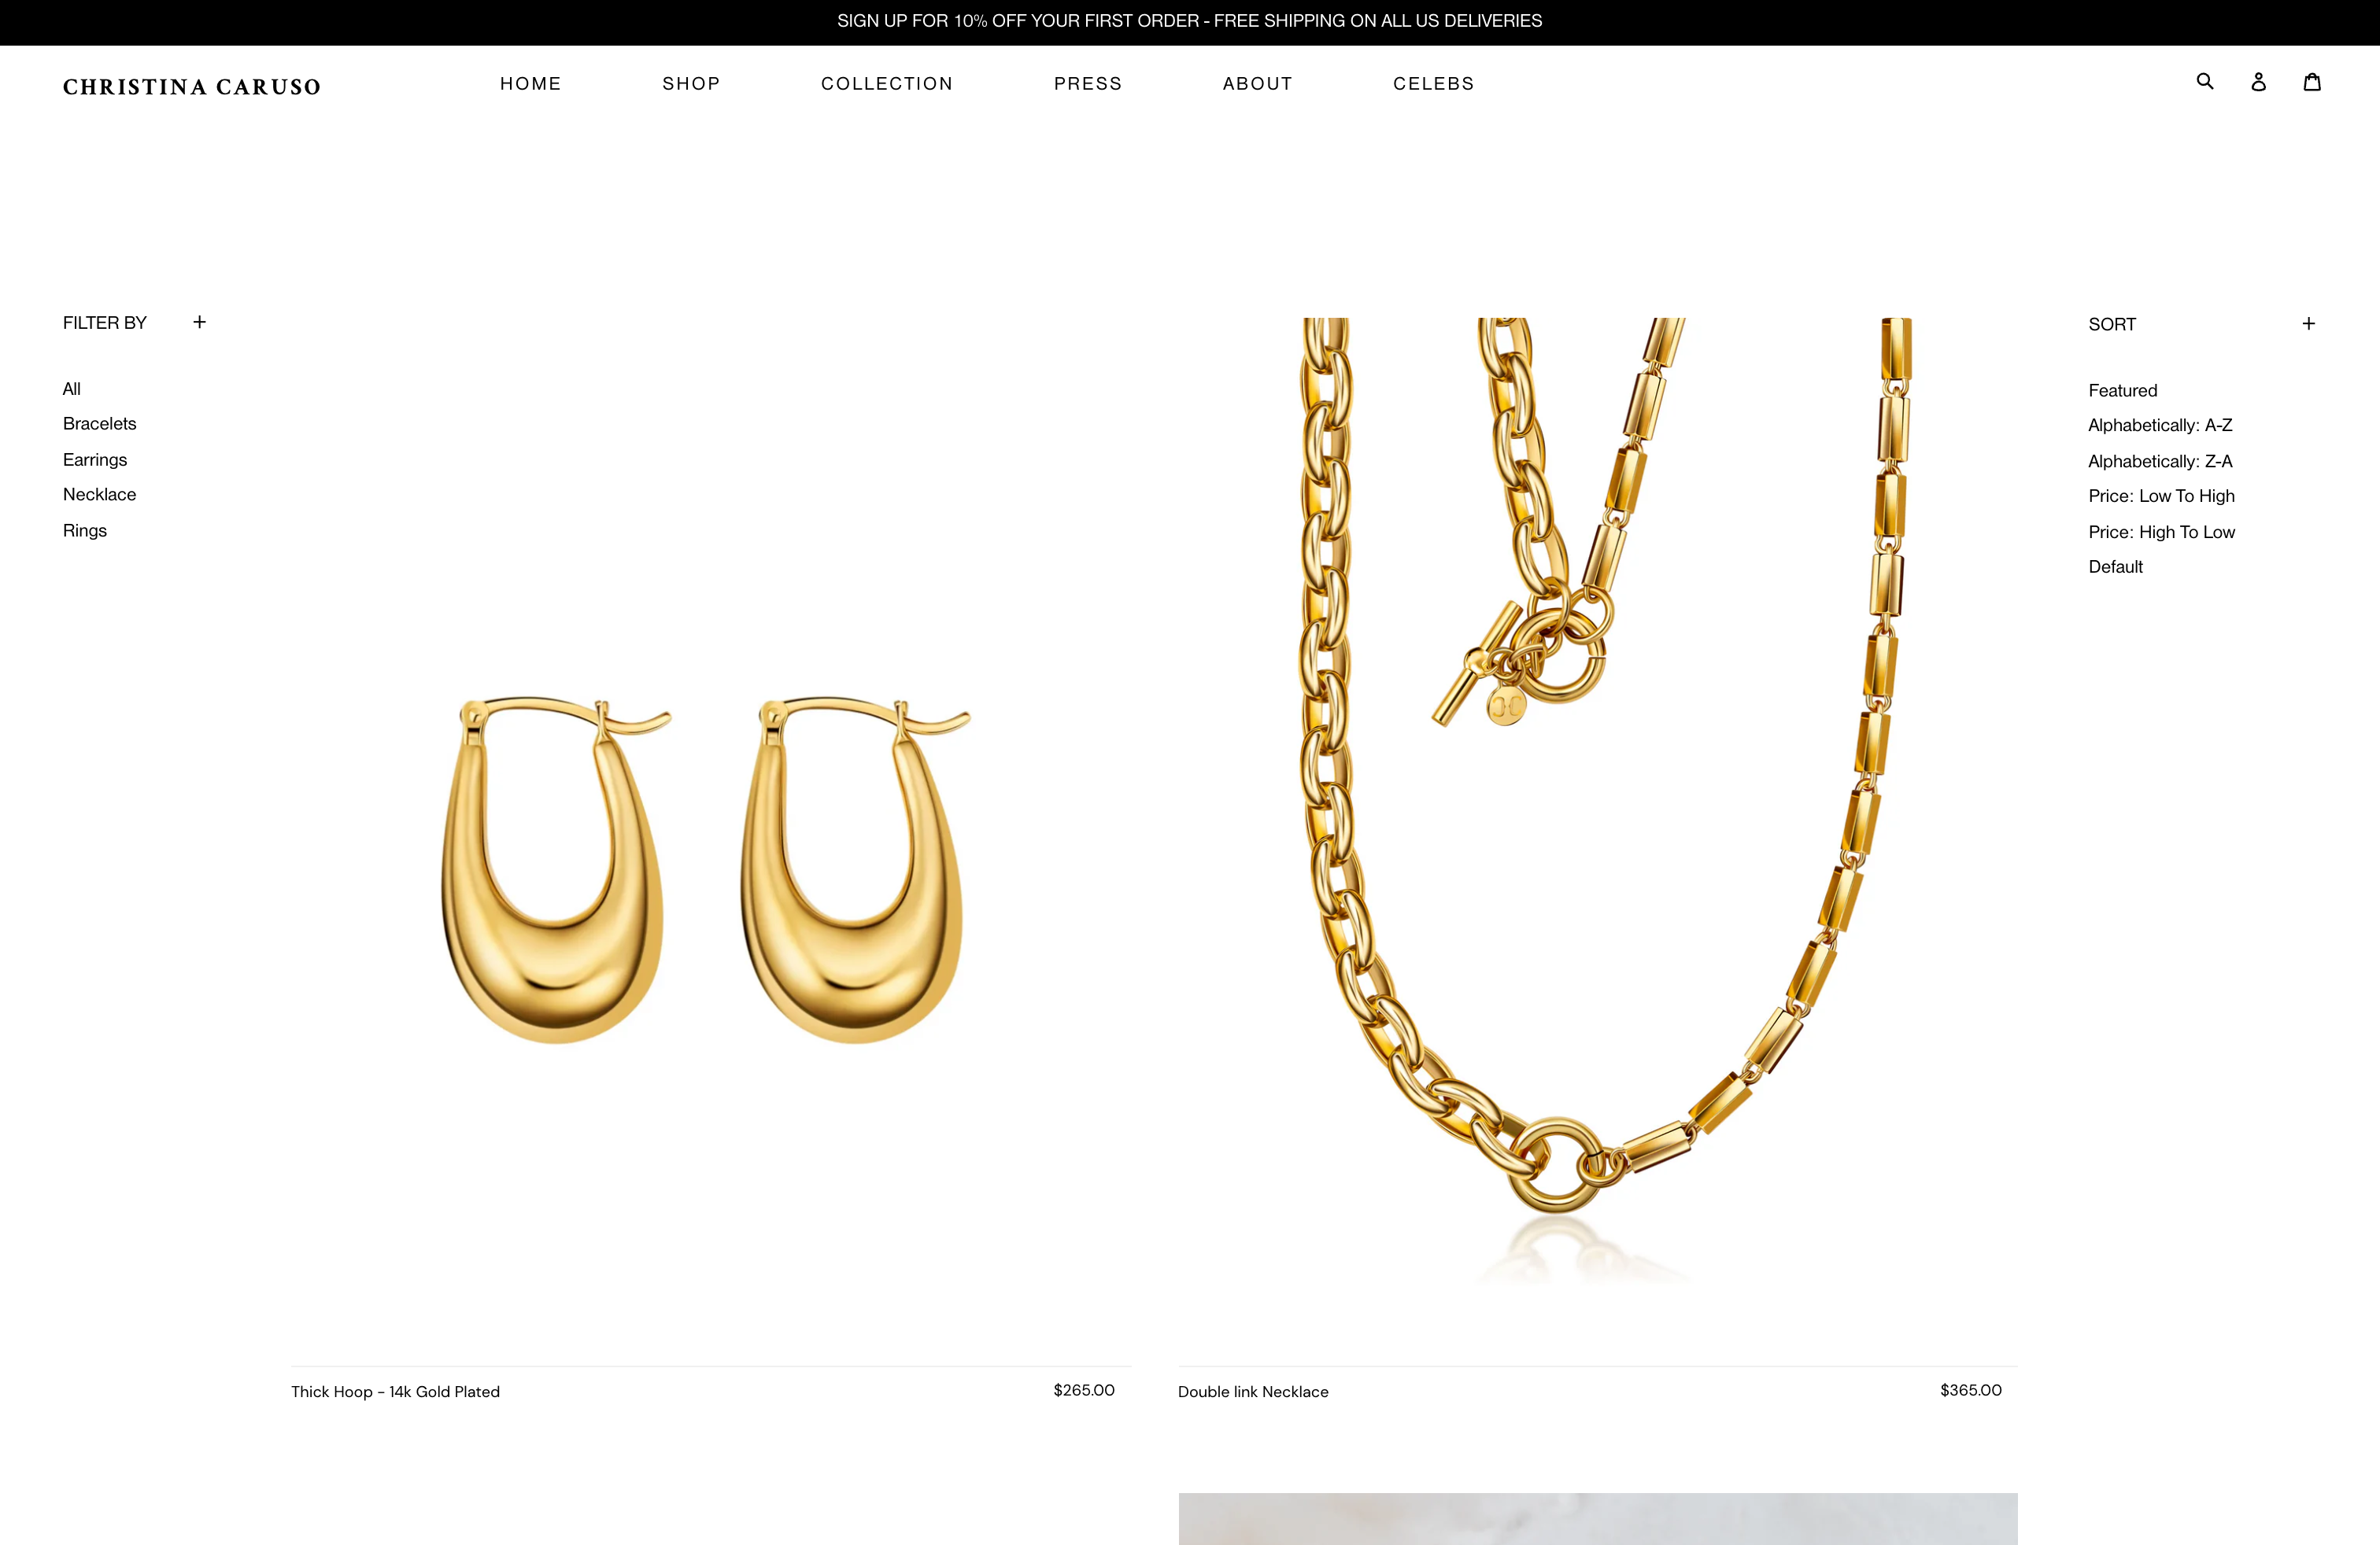Select Featured sort option

2122,391
